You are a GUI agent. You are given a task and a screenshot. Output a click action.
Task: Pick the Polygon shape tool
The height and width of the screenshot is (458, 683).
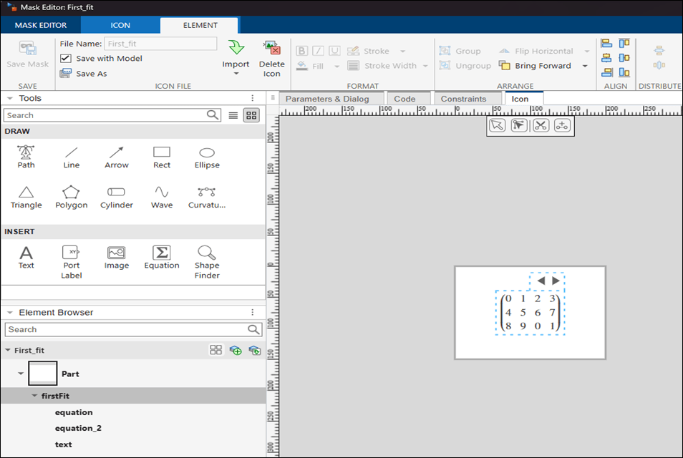pos(72,196)
